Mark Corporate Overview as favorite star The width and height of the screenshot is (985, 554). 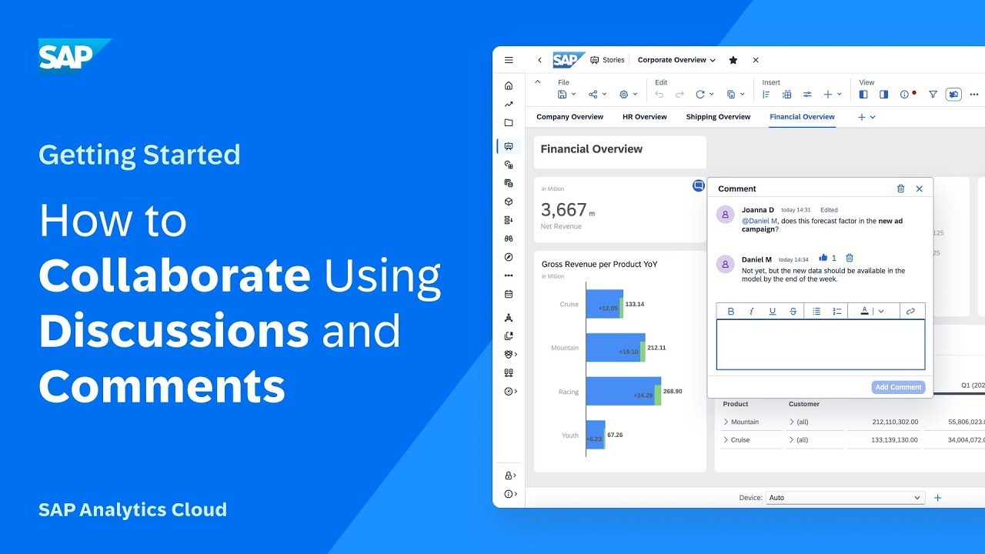coord(733,60)
